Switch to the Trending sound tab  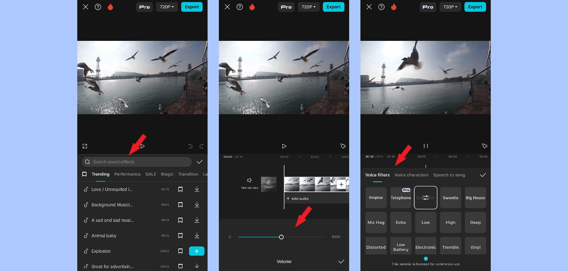click(x=101, y=174)
